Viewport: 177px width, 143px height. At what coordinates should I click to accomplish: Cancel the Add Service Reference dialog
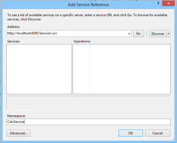click(x=158, y=133)
